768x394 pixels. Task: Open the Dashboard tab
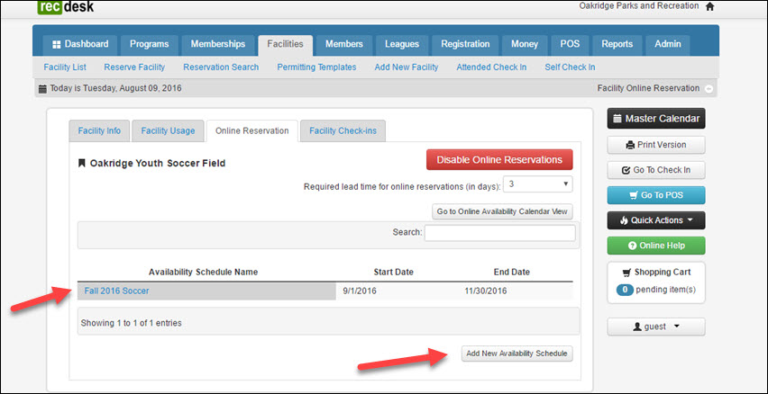tap(80, 44)
